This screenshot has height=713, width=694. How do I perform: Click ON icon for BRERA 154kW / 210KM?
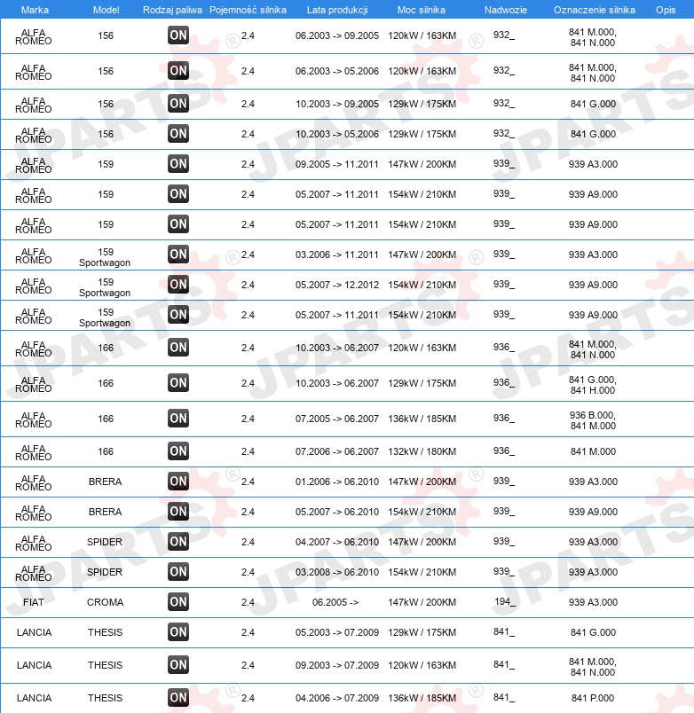pyautogui.click(x=177, y=511)
